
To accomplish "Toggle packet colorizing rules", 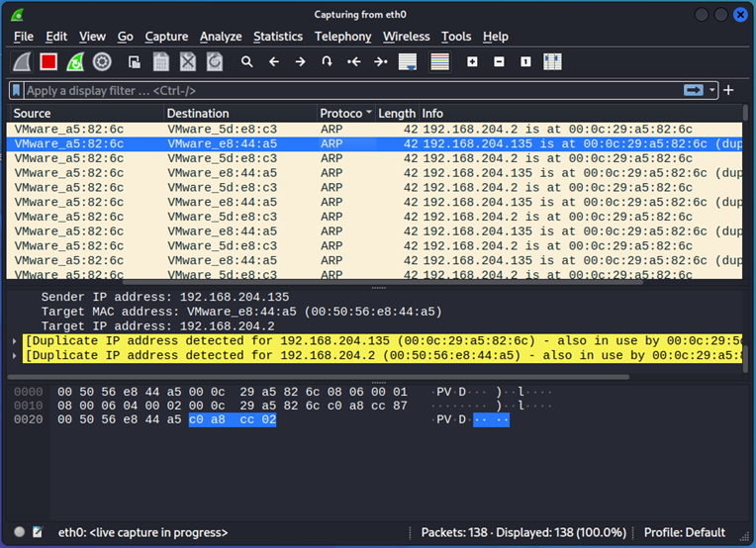I will pos(439,62).
